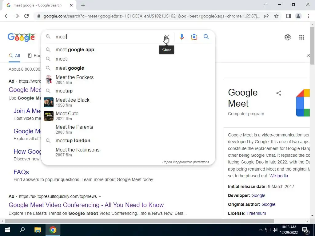Start voice search with microphone icon
This screenshot has width=315, height=236.
(182, 37)
